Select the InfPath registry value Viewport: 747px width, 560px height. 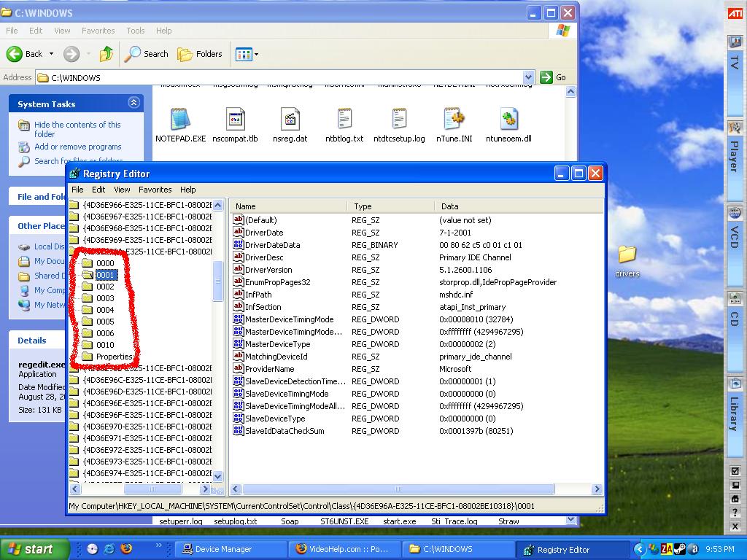[x=258, y=295]
